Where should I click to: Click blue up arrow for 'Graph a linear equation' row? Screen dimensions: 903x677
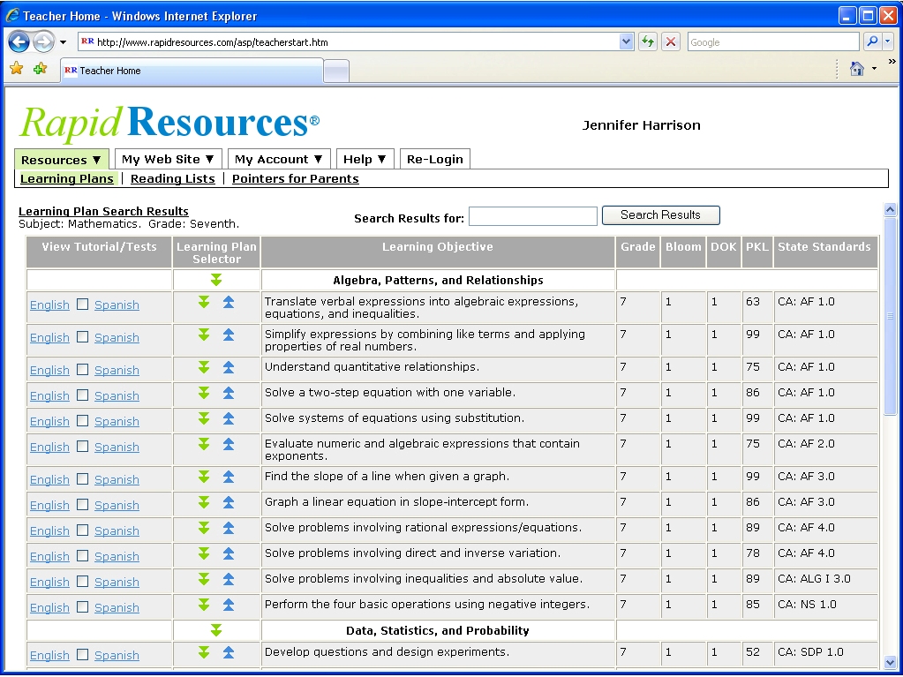click(x=229, y=503)
